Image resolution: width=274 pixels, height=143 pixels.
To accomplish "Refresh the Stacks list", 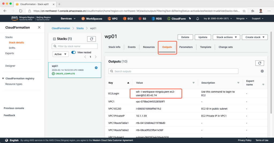I will pos(91,39).
